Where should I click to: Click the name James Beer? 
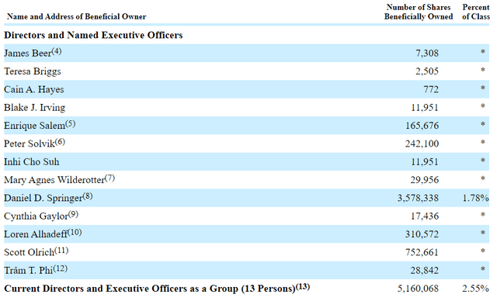(x=28, y=54)
